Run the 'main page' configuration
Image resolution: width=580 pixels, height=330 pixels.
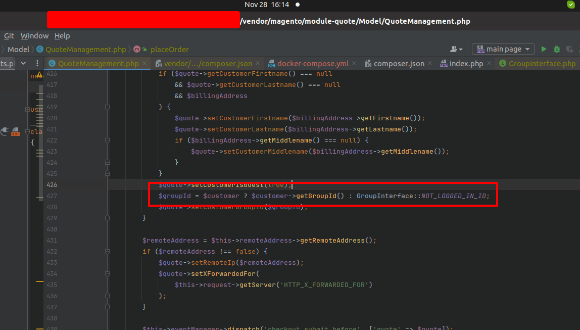543,49
